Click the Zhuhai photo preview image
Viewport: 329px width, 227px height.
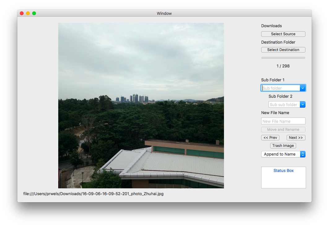pyautogui.click(x=141, y=105)
